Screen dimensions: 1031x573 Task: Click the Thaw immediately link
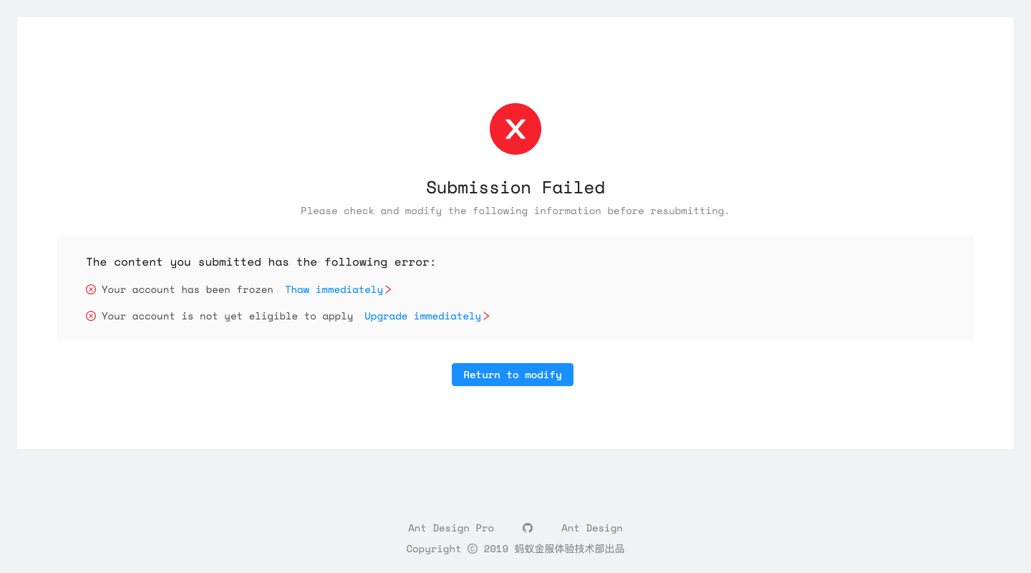[334, 289]
